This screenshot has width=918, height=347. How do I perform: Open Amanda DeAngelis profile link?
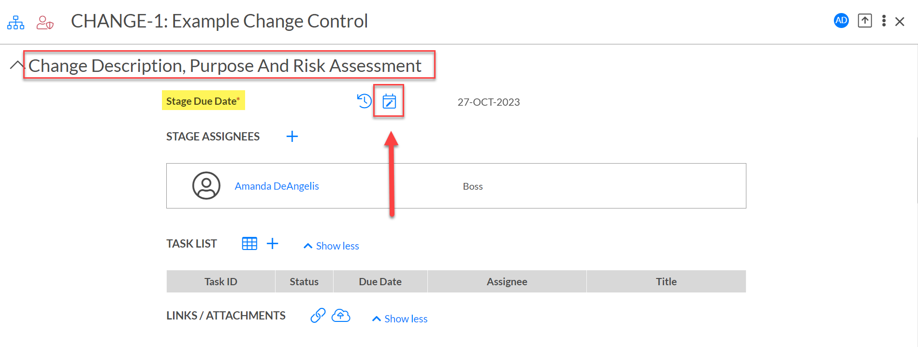(277, 186)
